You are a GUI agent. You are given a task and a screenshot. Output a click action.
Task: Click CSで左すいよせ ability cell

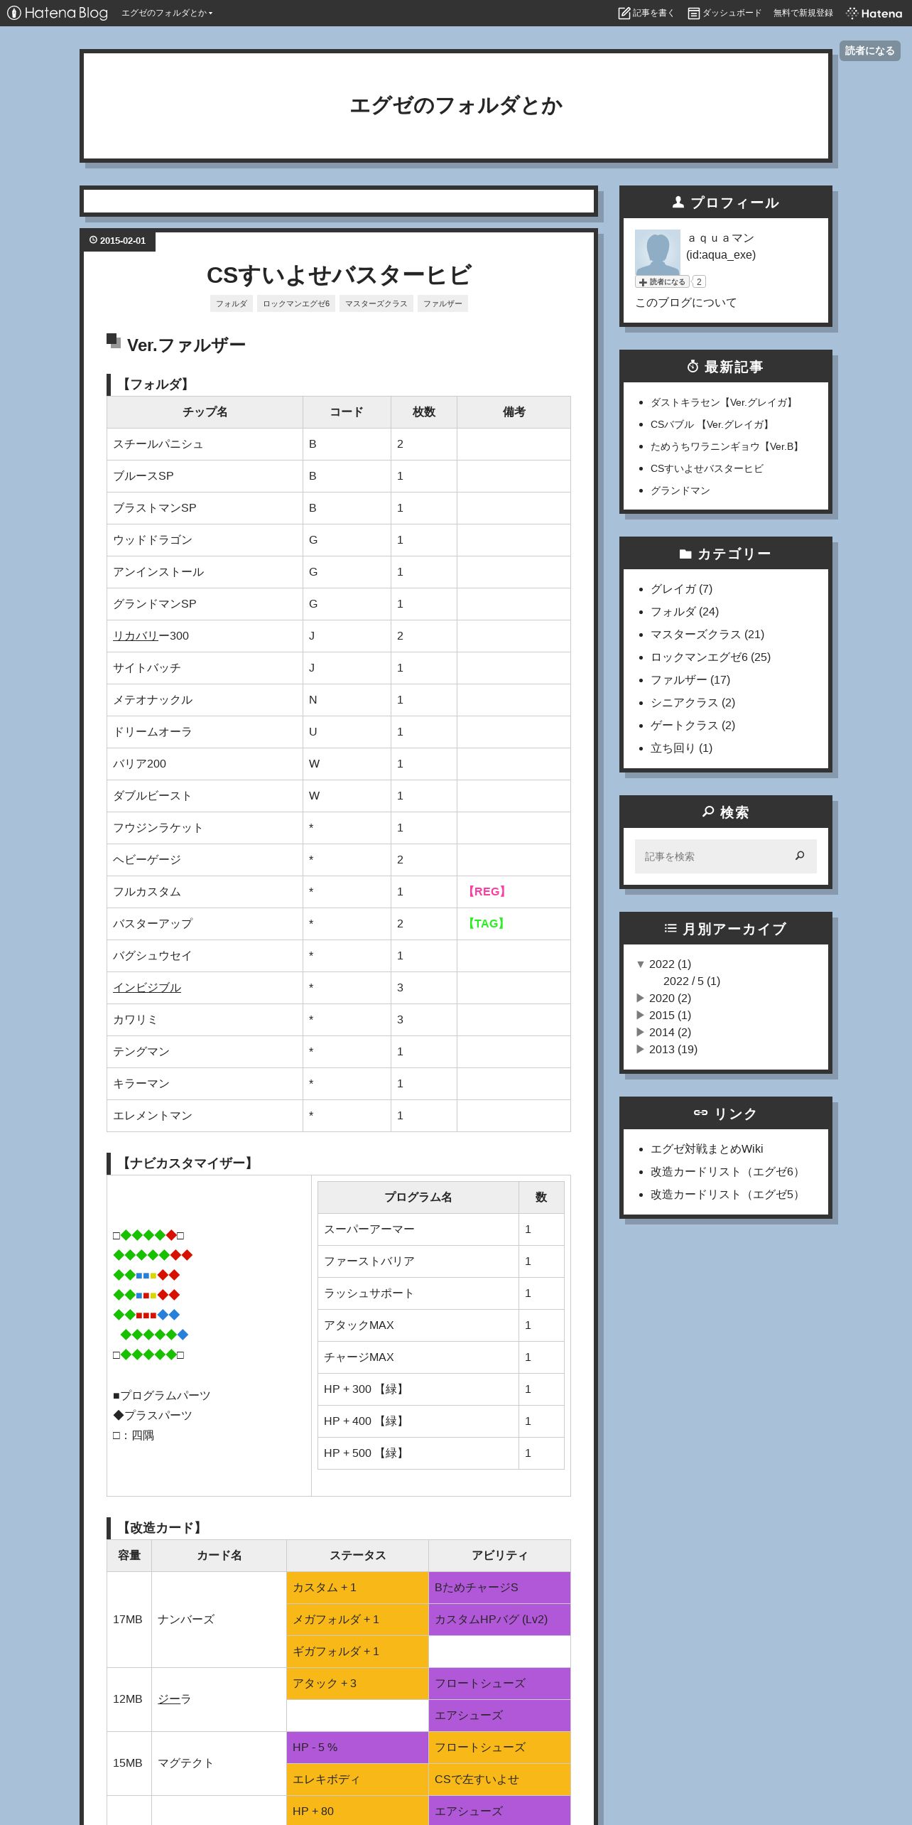coord(499,1780)
